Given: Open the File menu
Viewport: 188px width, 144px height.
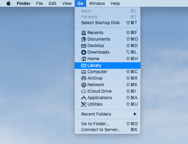Looking at the screenshot, I should [39, 3].
